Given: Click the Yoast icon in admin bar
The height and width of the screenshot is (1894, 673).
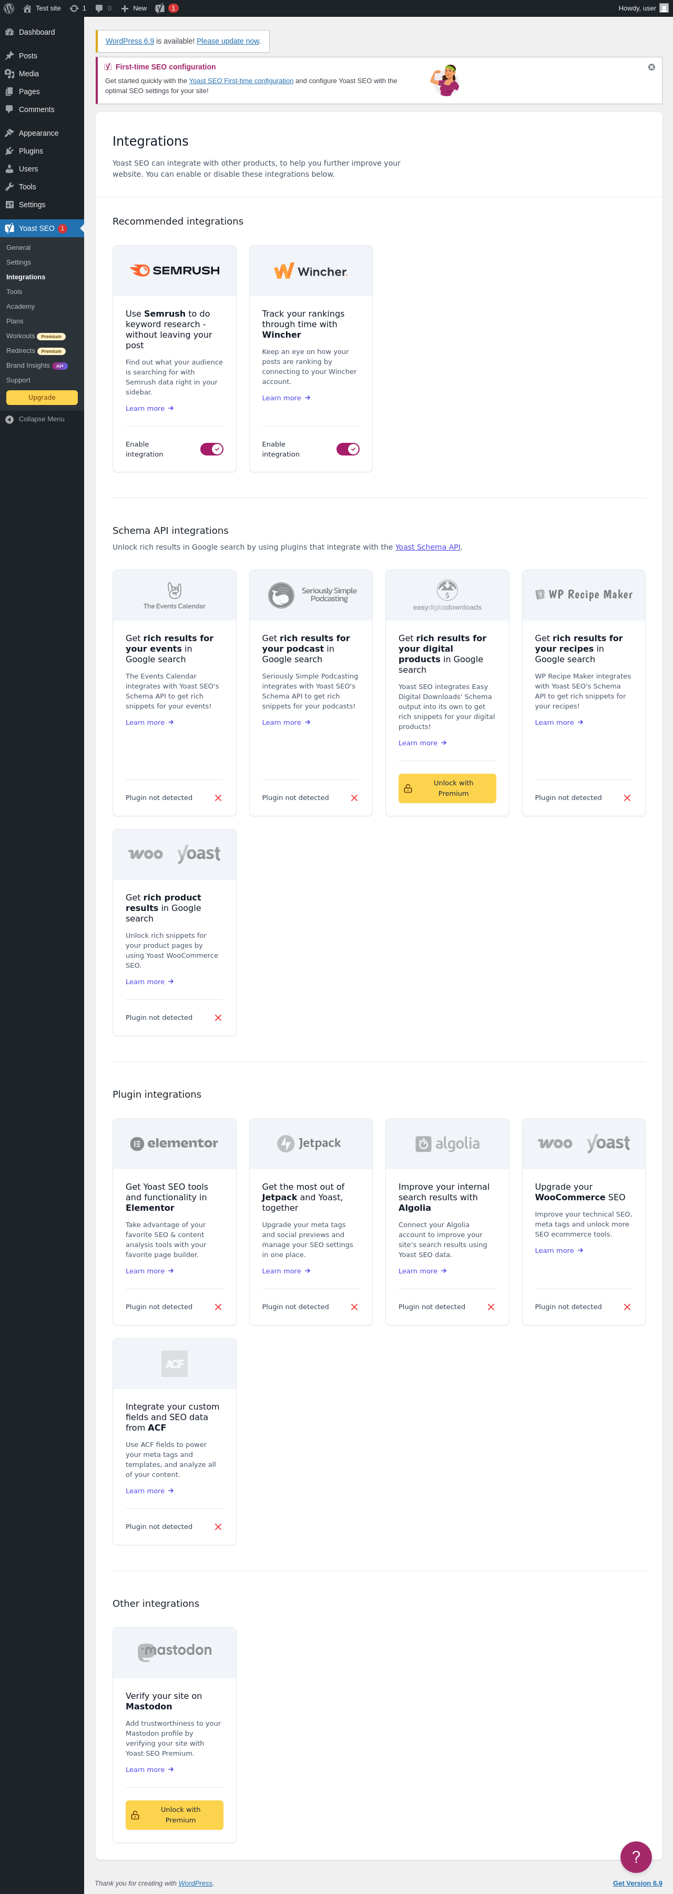Looking at the screenshot, I should tap(160, 8).
